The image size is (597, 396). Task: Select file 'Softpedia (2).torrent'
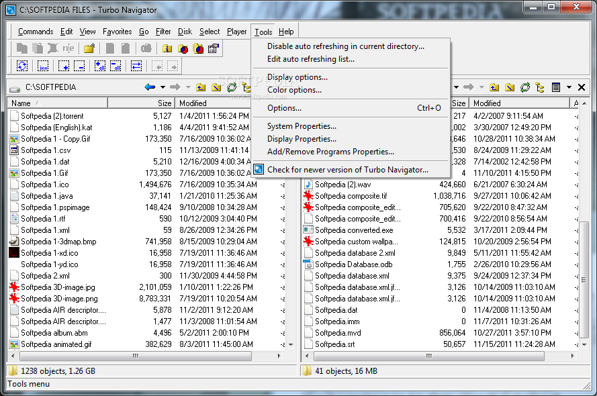point(52,116)
